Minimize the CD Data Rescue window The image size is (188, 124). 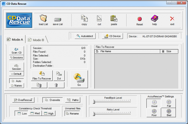click(169, 3)
